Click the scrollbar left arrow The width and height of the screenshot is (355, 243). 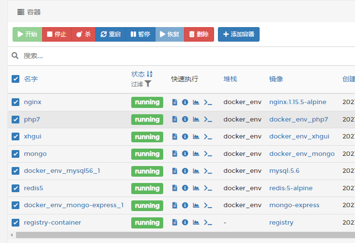point(12,235)
